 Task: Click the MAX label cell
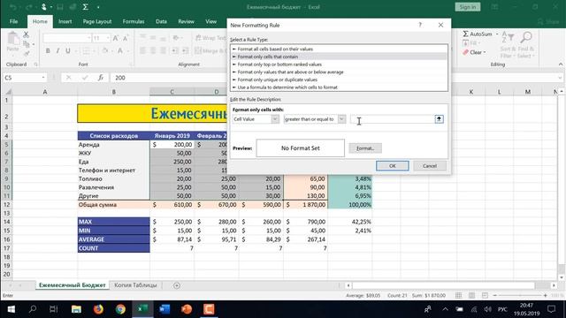click(113, 222)
